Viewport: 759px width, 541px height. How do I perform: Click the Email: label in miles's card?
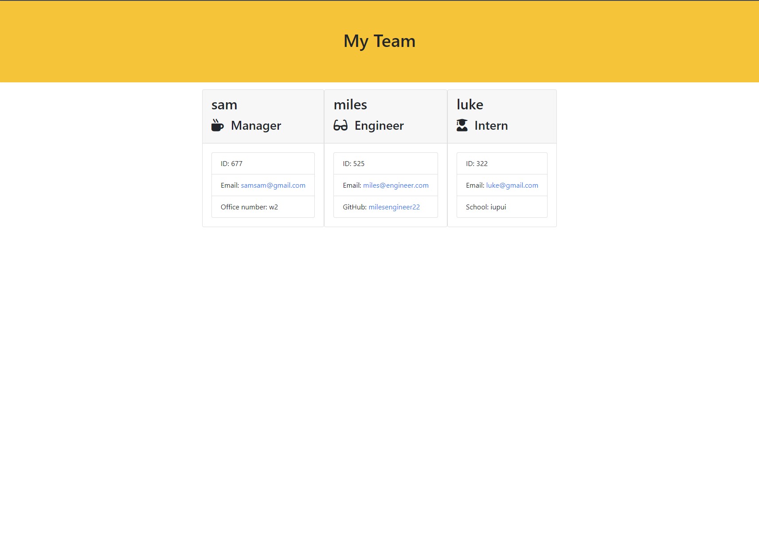pos(352,185)
